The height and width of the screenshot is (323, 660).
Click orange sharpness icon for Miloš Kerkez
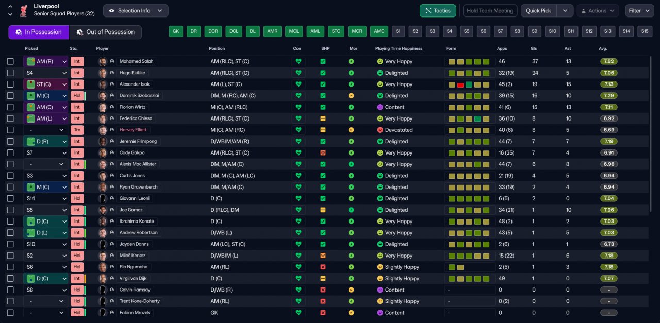323,256
